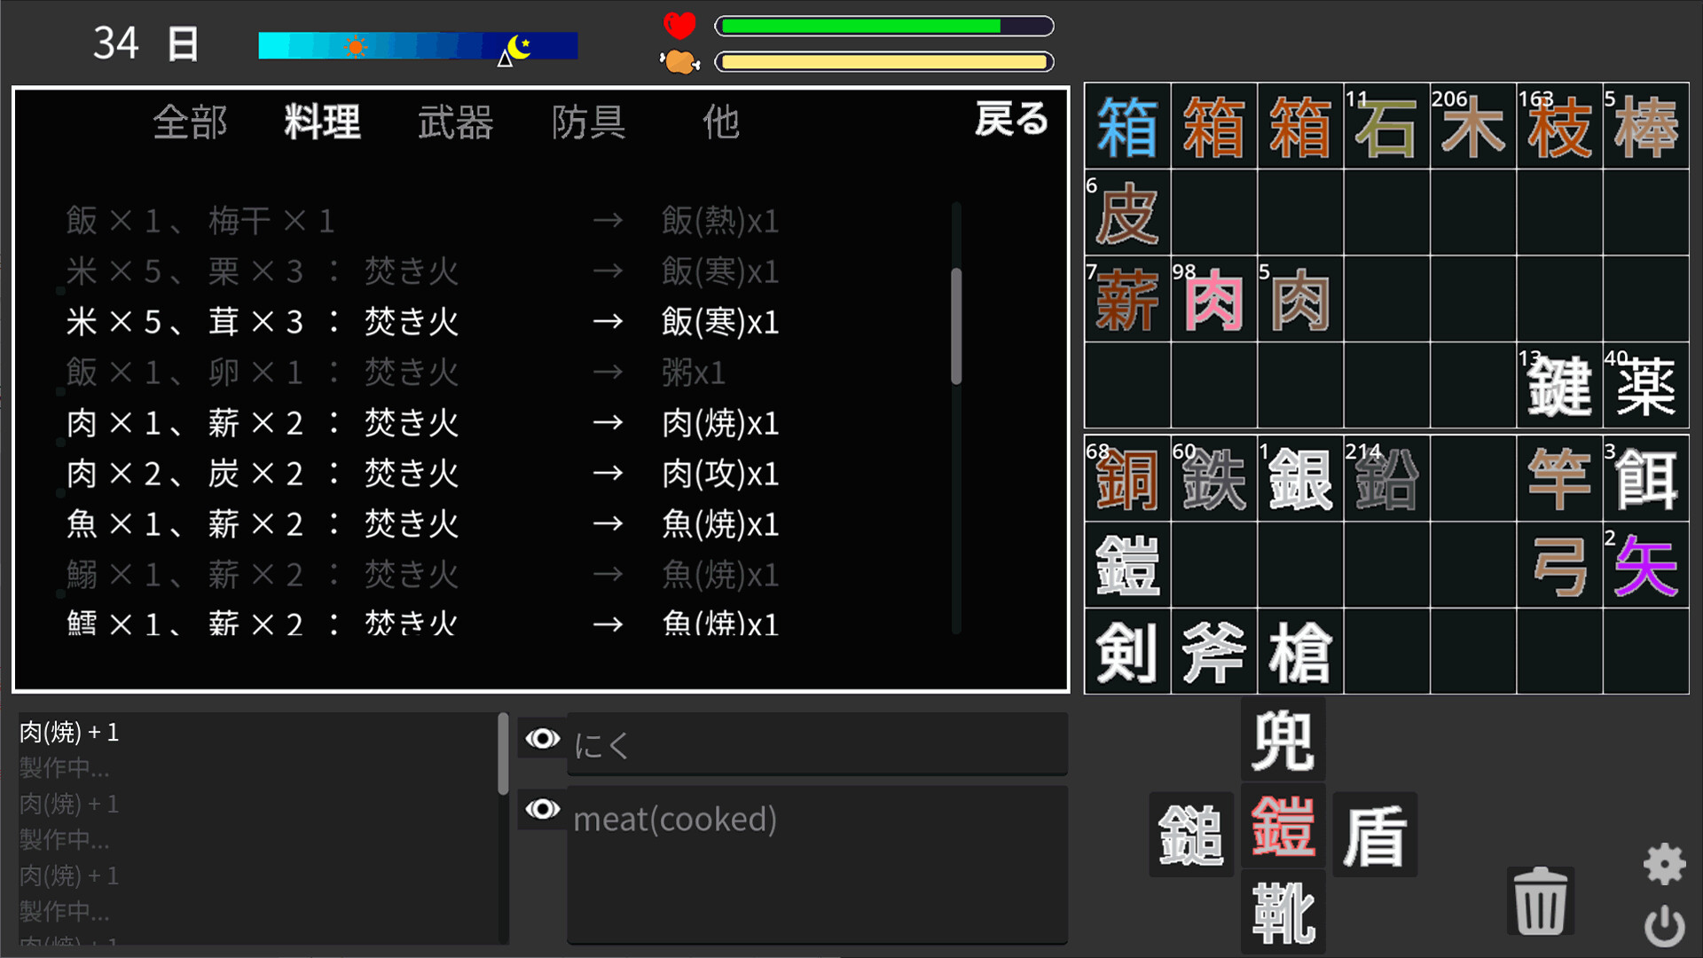Toggle visibility on the meat(cooked) field

[542, 810]
